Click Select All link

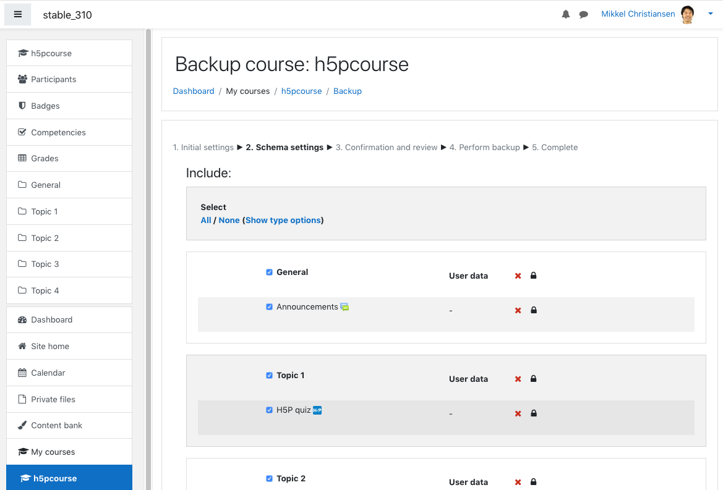coord(206,220)
